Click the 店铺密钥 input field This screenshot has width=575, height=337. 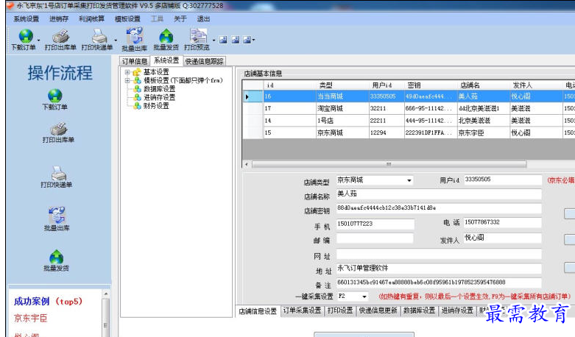pyautogui.click(x=439, y=208)
